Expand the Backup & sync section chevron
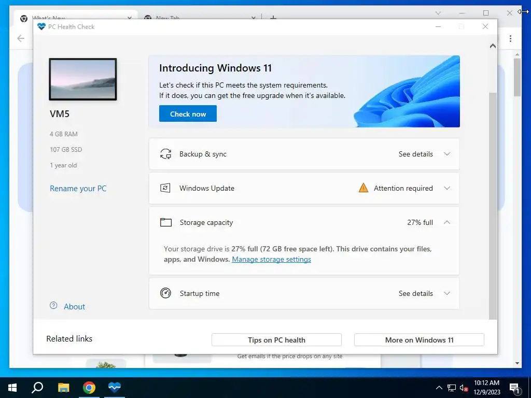Image resolution: width=531 pixels, height=398 pixels. click(x=447, y=154)
